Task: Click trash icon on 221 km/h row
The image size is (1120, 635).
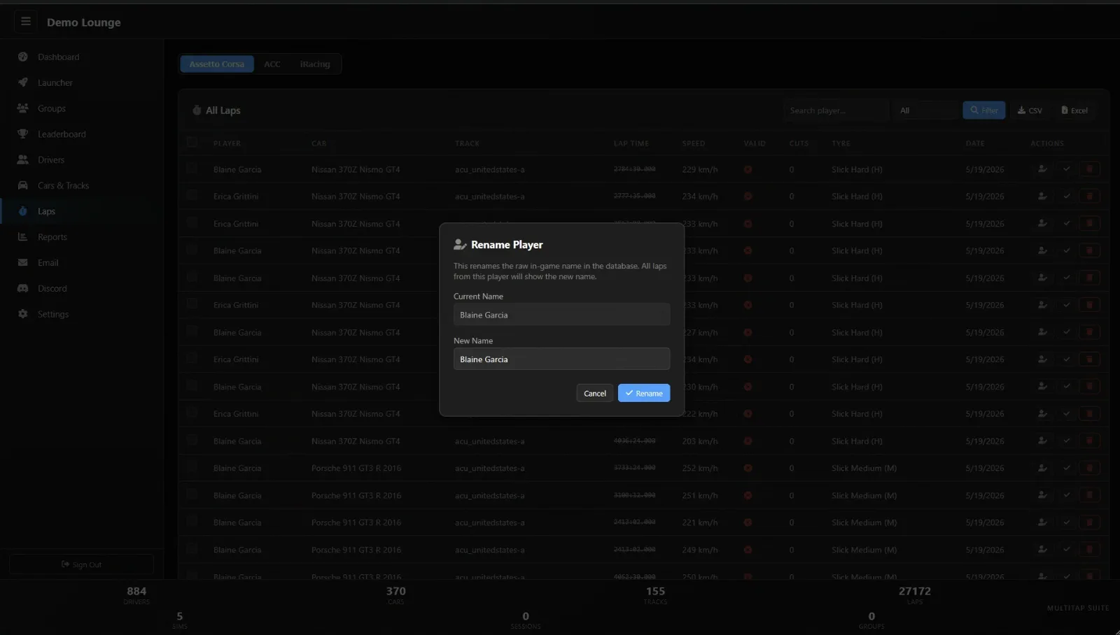Action: 1089,522
